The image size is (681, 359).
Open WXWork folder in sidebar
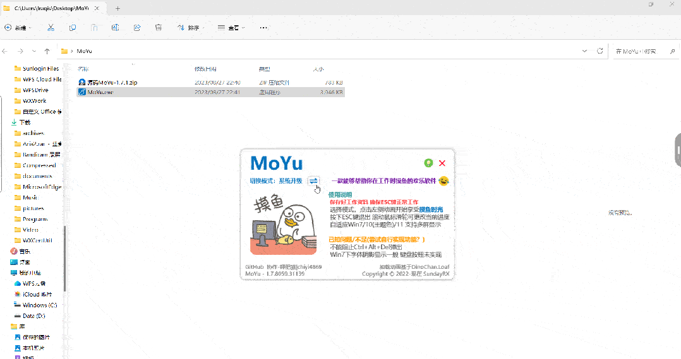[30, 101]
